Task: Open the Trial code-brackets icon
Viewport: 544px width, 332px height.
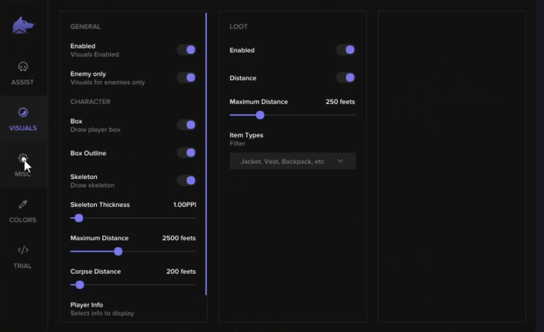Action: click(x=23, y=250)
